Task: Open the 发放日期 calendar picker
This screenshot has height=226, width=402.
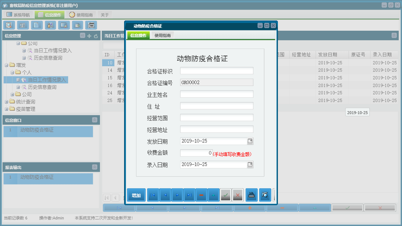Action: pos(250,141)
